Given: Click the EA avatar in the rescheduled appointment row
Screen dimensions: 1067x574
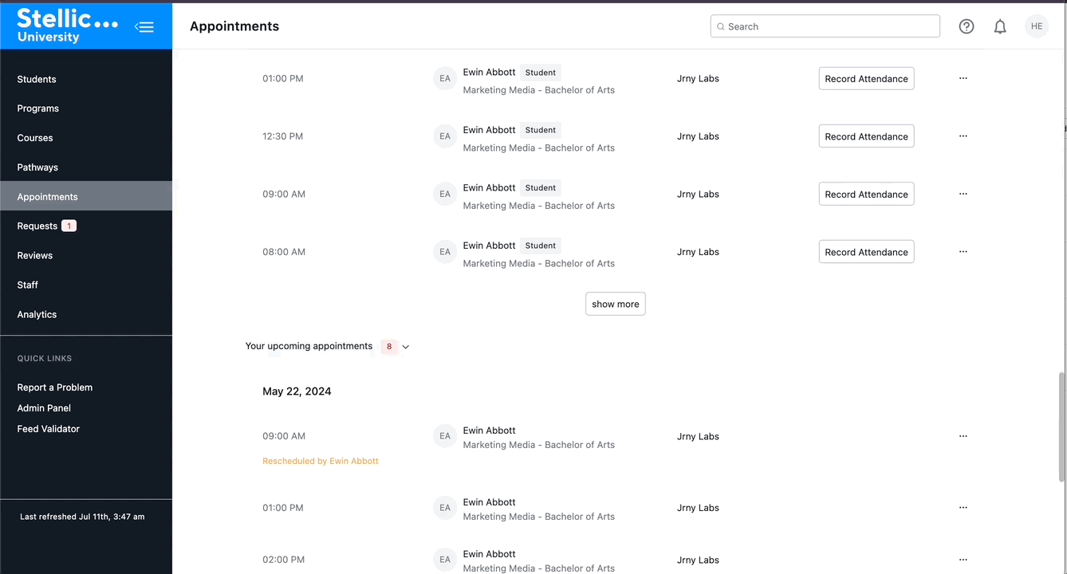Looking at the screenshot, I should 445,436.
